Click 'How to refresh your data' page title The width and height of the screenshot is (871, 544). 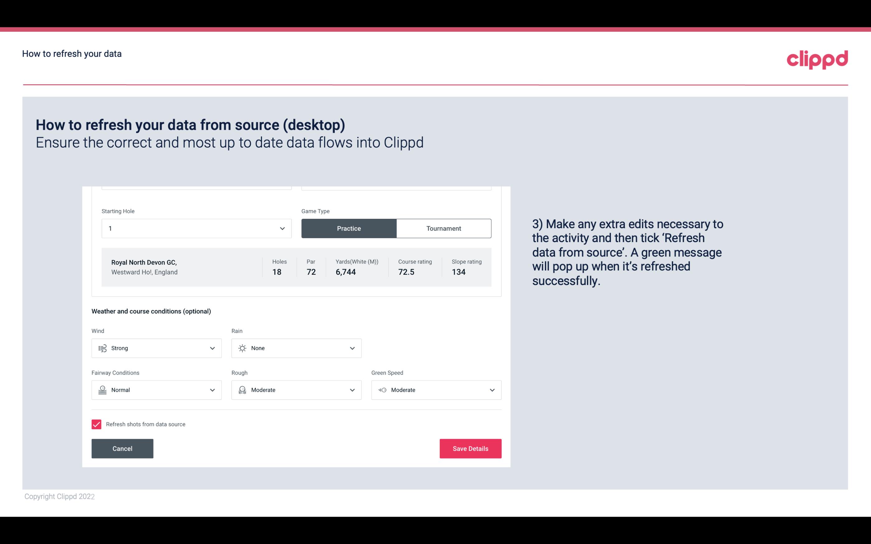(72, 54)
